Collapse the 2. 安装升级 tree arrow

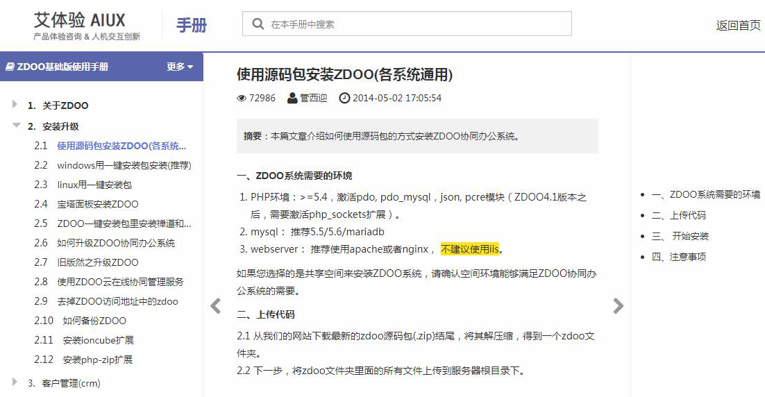(16, 126)
